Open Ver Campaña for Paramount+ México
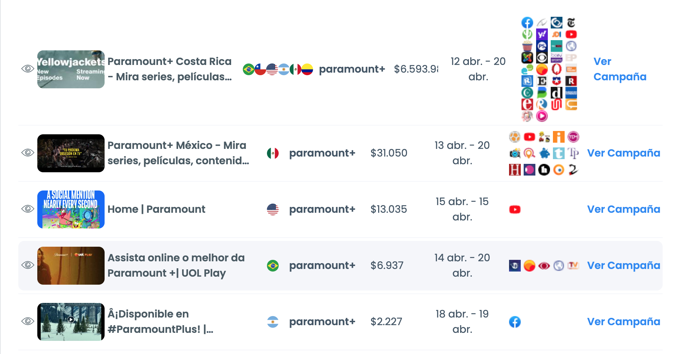 tap(624, 153)
